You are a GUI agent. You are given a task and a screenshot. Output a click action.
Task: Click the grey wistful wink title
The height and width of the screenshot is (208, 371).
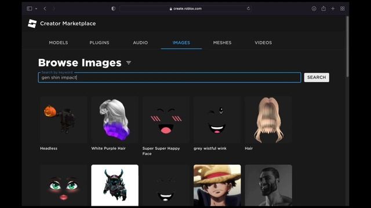[210, 148]
